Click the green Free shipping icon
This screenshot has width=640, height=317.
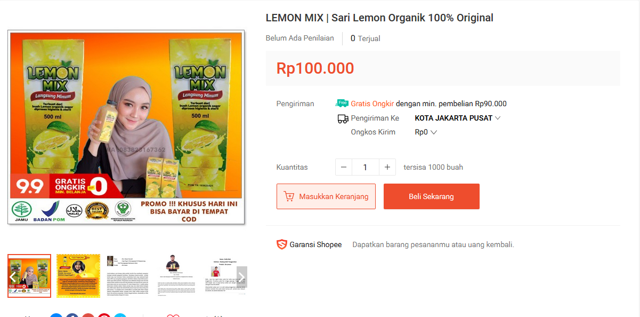[342, 104]
